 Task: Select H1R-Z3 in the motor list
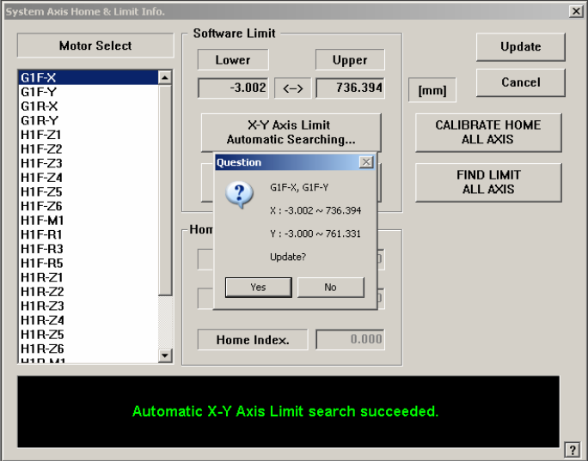[x=89, y=306]
